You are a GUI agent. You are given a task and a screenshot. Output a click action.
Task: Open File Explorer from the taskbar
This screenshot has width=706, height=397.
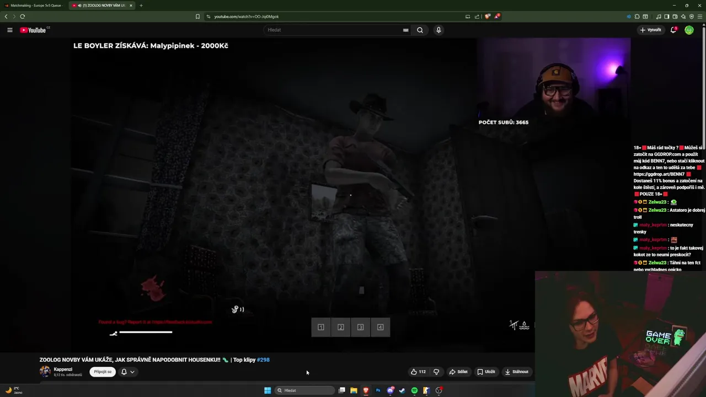pos(354,390)
